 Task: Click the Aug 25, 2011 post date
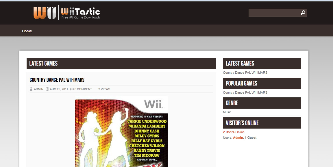coord(59,89)
